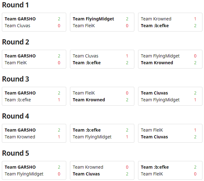Open Round 1 Team FlyingMidget vs Team FleiK match
Screen dimensions: 204x181
(102, 22)
